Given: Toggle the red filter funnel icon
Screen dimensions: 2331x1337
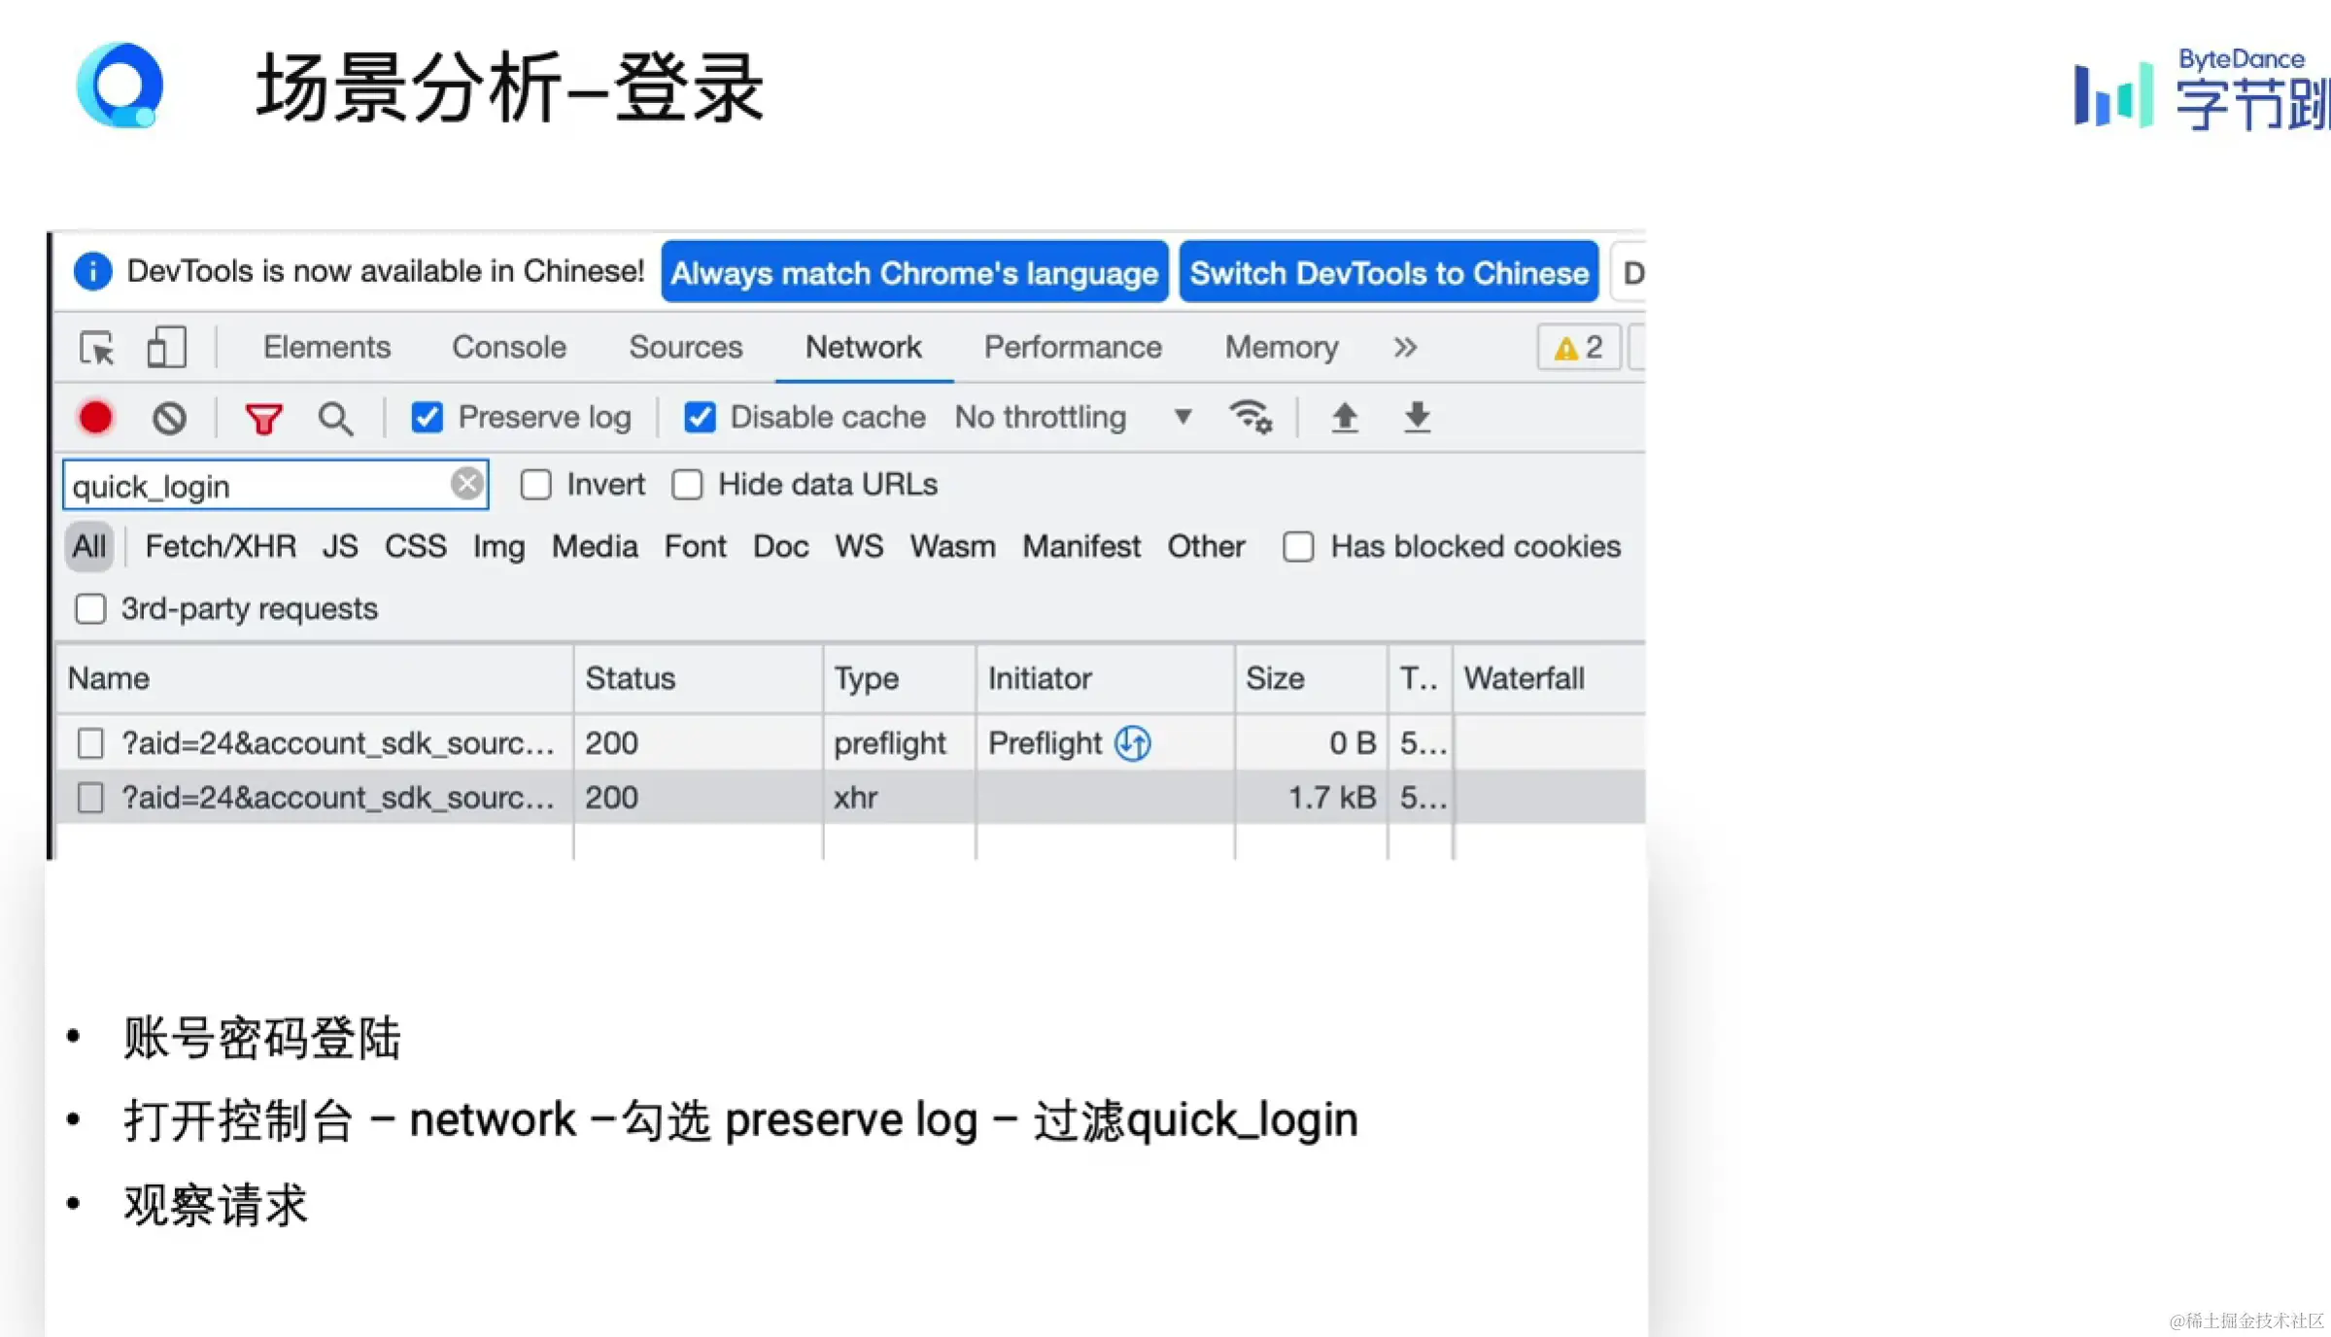Looking at the screenshot, I should coord(263,419).
